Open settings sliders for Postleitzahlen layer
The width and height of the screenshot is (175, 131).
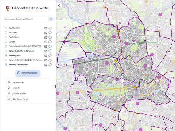pos(46,37)
